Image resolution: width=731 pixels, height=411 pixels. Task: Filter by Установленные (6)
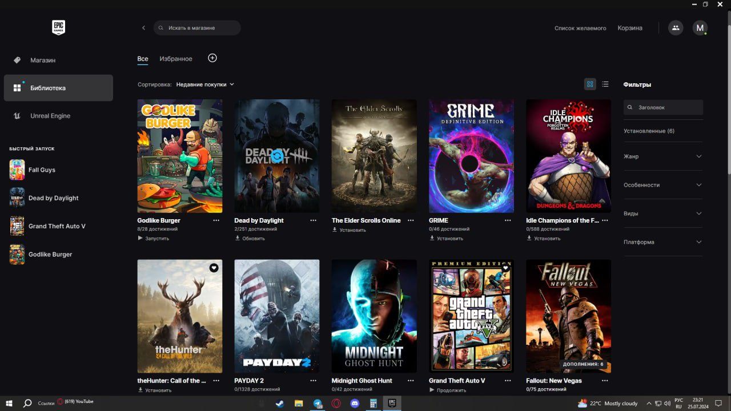649,131
